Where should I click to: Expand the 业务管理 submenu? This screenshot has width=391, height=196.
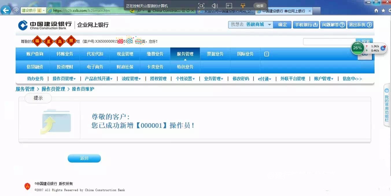[213, 79]
